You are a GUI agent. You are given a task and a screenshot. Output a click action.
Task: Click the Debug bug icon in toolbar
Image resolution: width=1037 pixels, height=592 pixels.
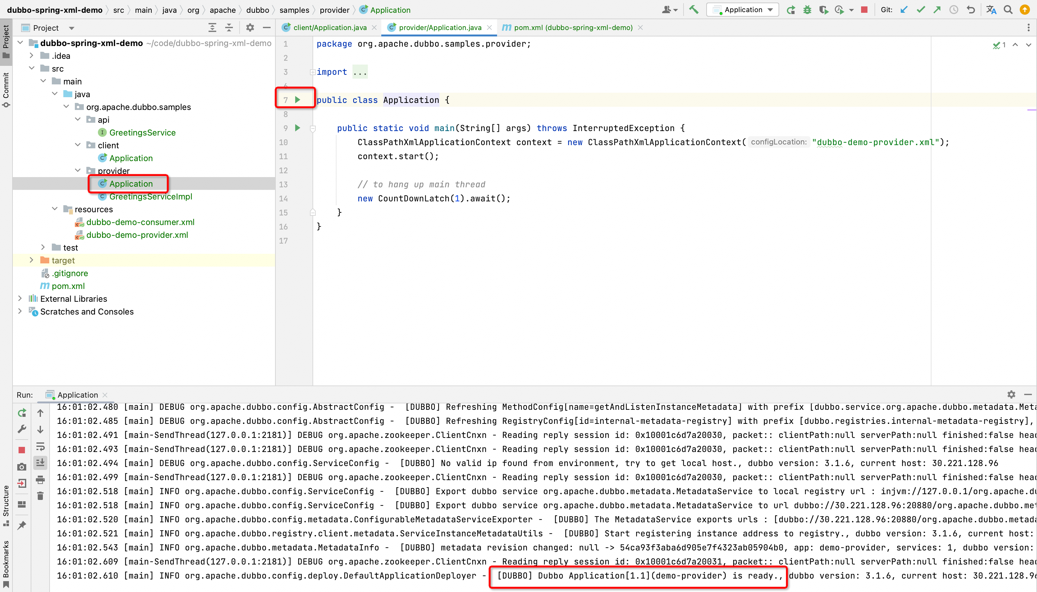(x=808, y=10)
